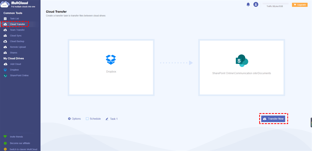Click the Remote Upload cloud icon
This screenshot has height=151, width=312.
pyautogui.click(x=5, y=47)
